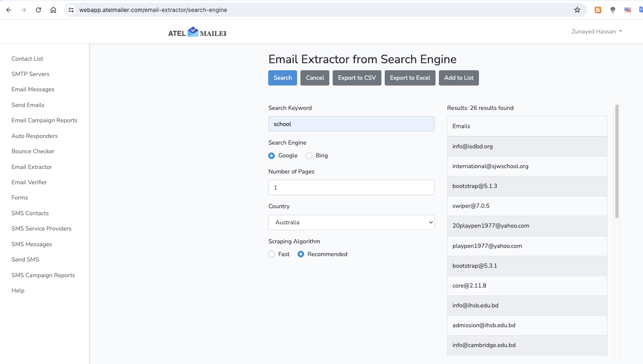
Task: Reload the current page
Action: coord(38,10)
